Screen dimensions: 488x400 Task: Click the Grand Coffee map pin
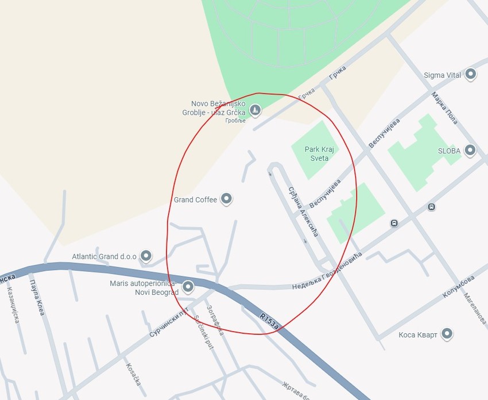(226, 199)
